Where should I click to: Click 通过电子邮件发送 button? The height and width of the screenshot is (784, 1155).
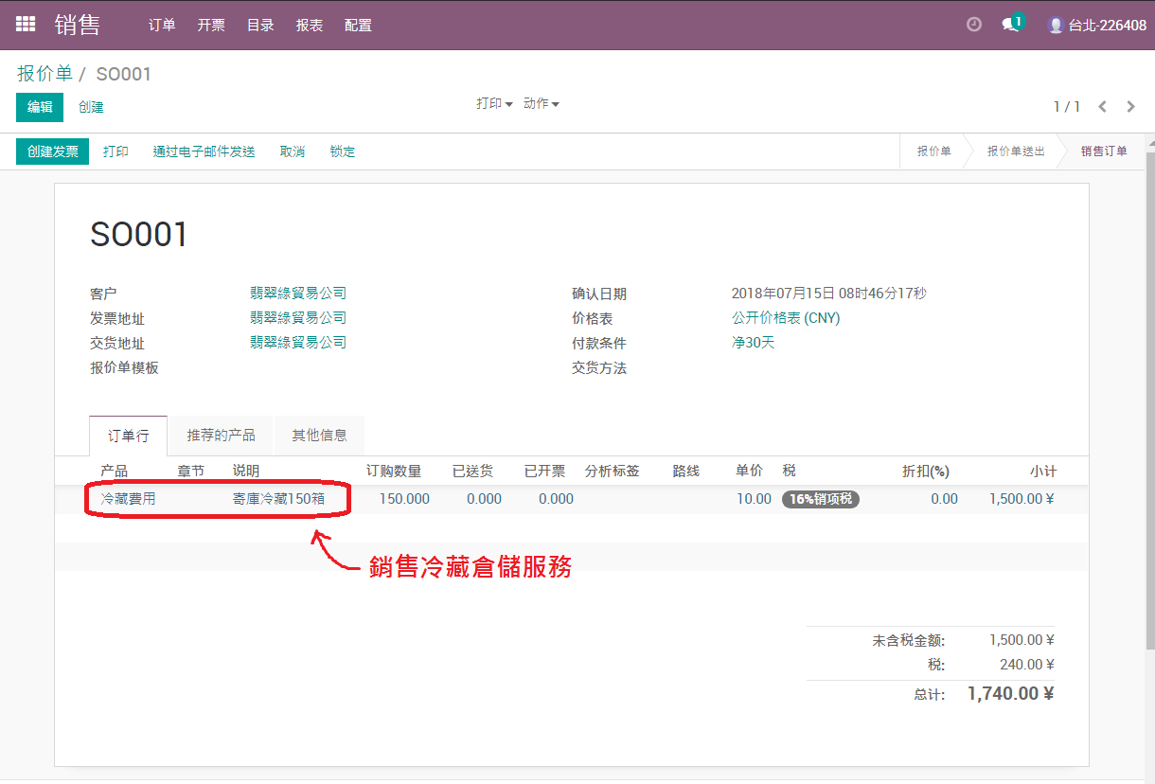click(x=204, y=151)
